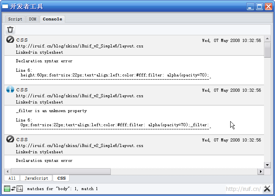Click the third entry's error icon
This screenshot has height=196, width=275.
[x=10, y=139]
